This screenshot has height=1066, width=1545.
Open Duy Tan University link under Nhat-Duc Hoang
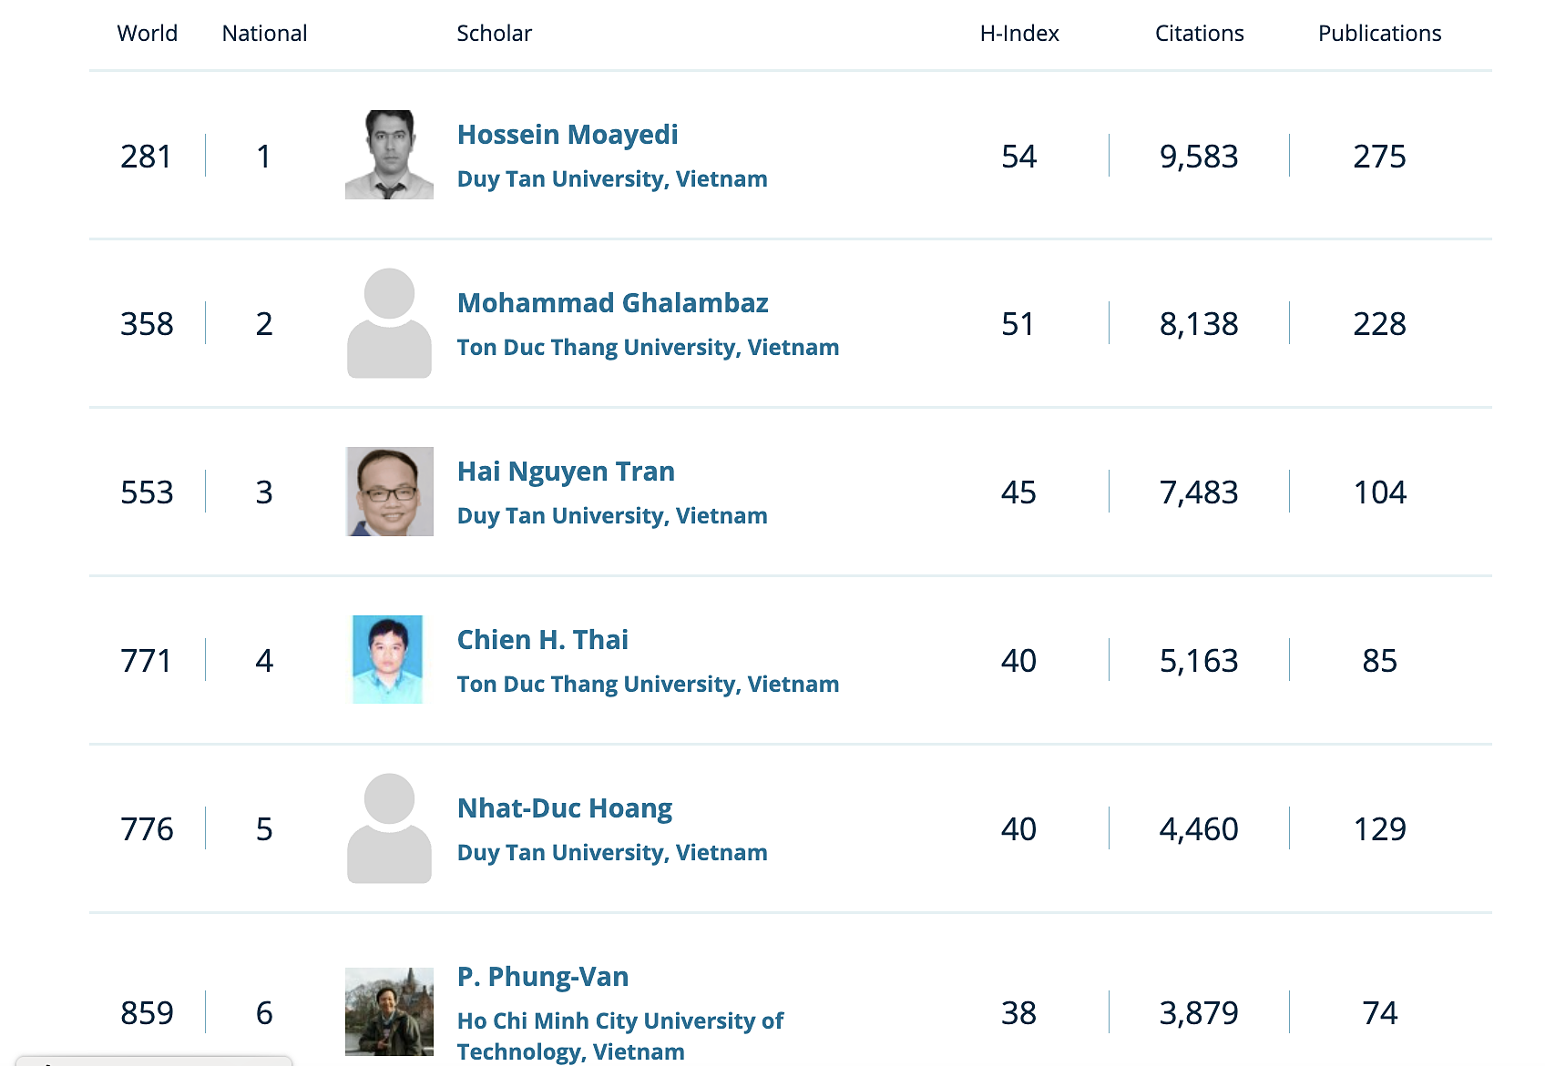point(611,853)
